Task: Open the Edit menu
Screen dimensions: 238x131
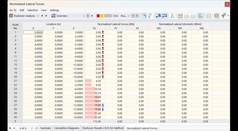Action: 22,10
